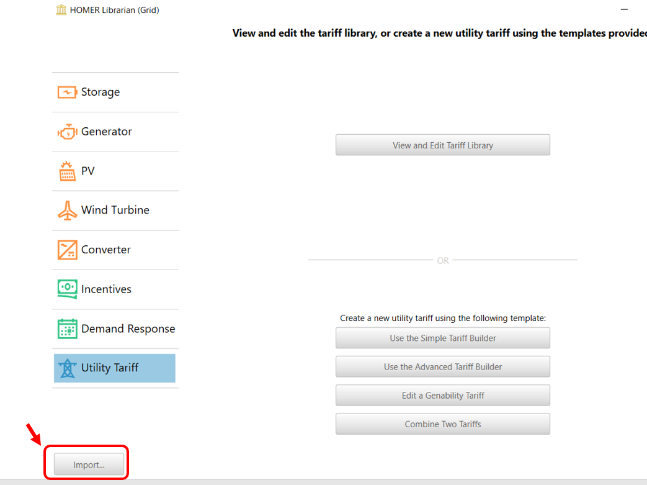Select the Wind Turbine tab
The height and width of the screenshot is (485, 647).
[115, 211]
